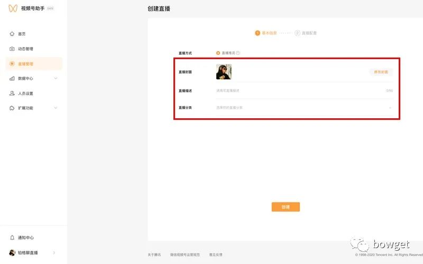Expand the 扩展功能 submenu chevron
This screenshot has height=264, width=423.
tap(56, 108)
